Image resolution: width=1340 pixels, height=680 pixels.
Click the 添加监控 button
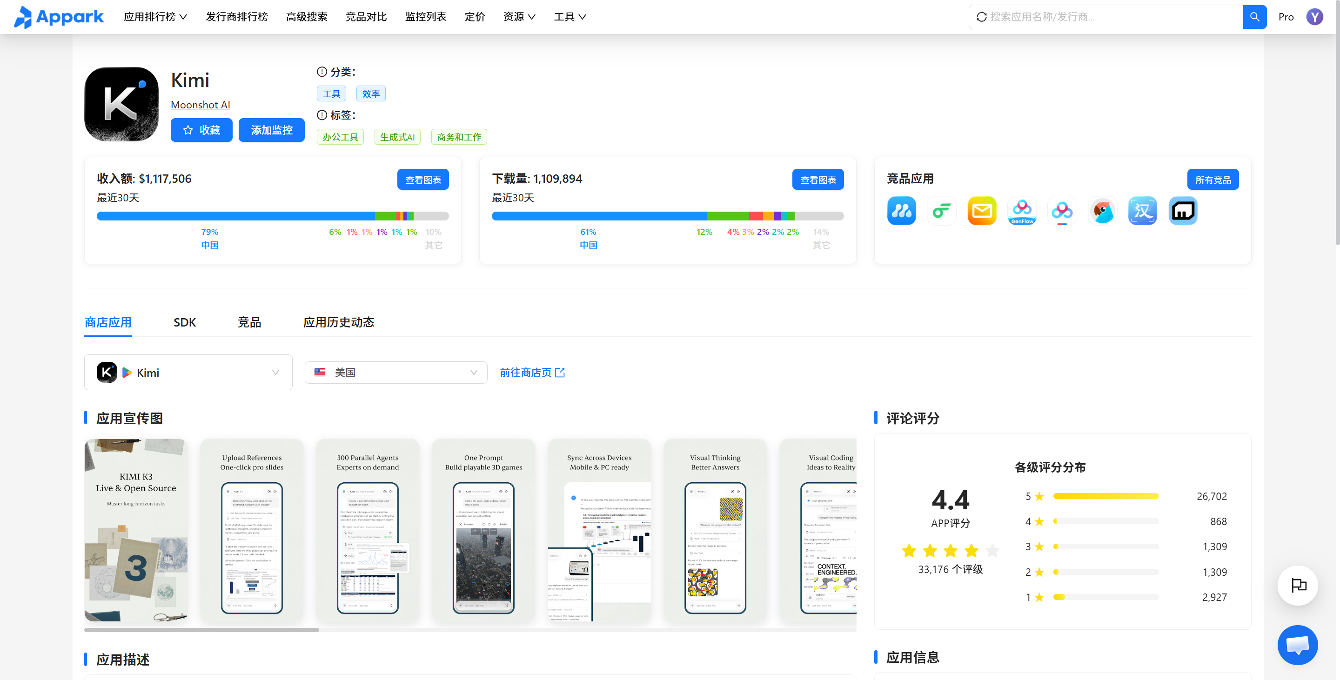click(x=272, y=130)
